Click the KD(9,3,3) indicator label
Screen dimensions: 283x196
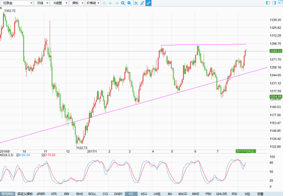point(7,155)
